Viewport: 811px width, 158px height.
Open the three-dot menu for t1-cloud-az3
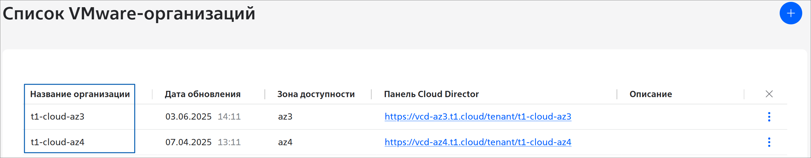point(769,116)
